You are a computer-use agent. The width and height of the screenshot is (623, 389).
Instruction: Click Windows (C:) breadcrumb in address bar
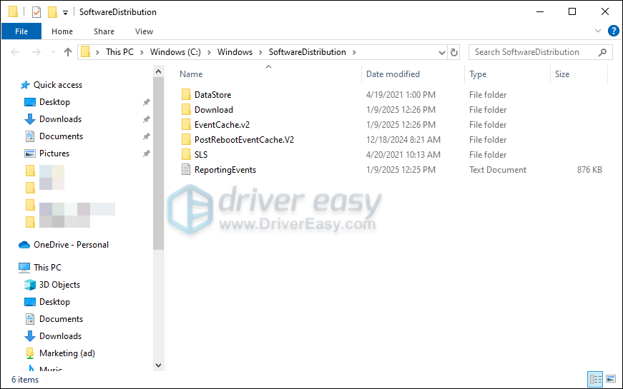click(x=175, y=52)
